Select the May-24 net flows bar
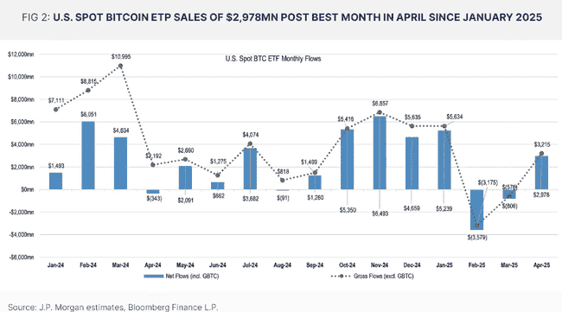The height and width of the screenshot is (312, 562). tap(185, 178)
